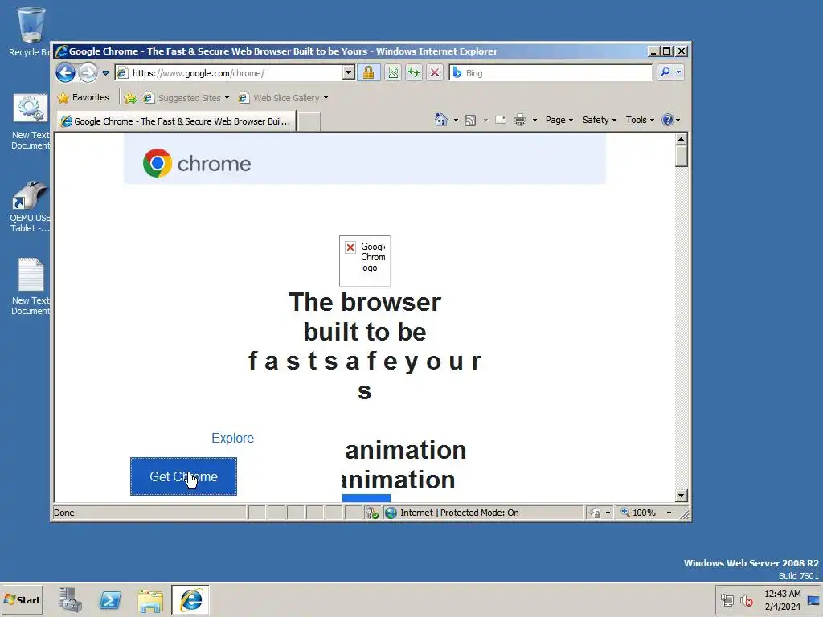This screenshot has height=617, width=823.
Task: Click the Refresh page icon
Action: (x=414, y=73)
